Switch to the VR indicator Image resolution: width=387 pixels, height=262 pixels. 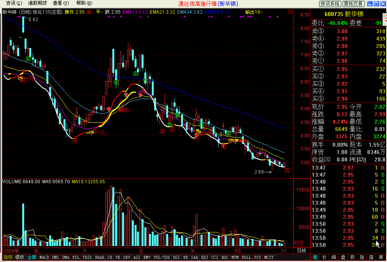tap(118, 257)
